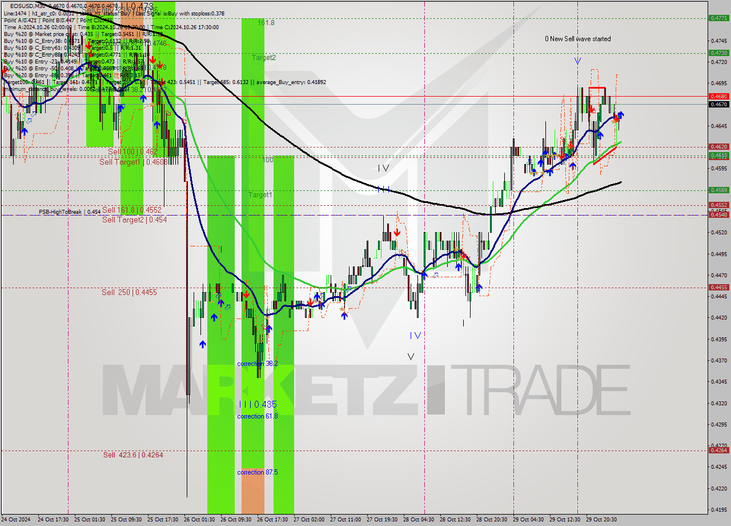Click the green 0.4730 price tag
The image size is (731, 526).
pyautogui.click(x=718, y=53)
